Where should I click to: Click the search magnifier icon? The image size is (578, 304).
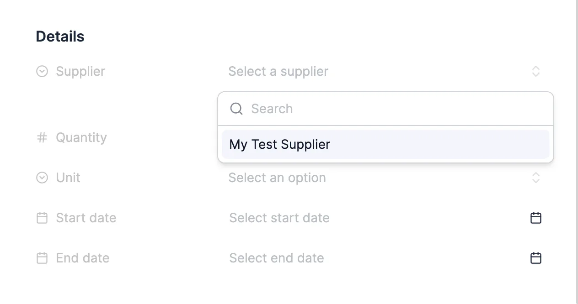(x=236, y=109)
